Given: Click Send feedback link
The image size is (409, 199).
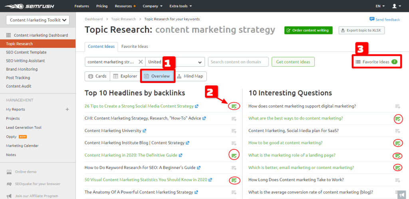Looking at the screenshot, I should point(387,20).
